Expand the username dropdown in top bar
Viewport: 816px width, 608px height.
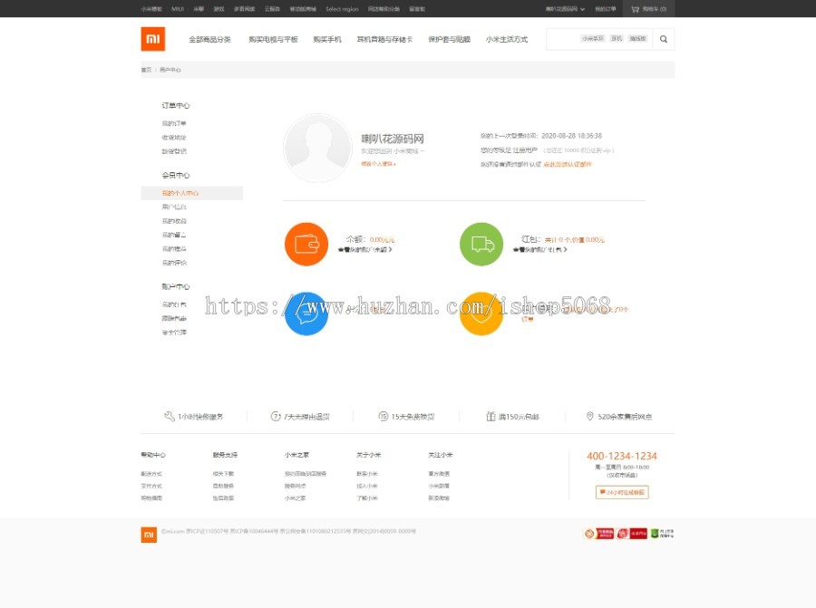565,9
